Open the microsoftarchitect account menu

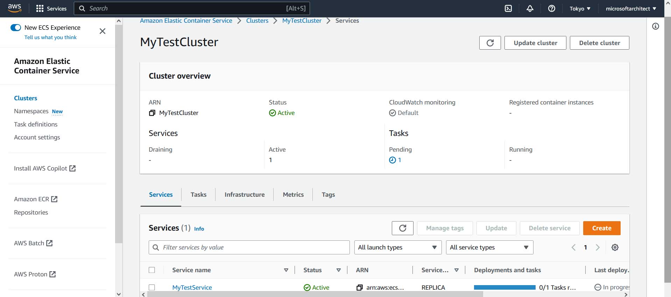(x=631, y=9)
